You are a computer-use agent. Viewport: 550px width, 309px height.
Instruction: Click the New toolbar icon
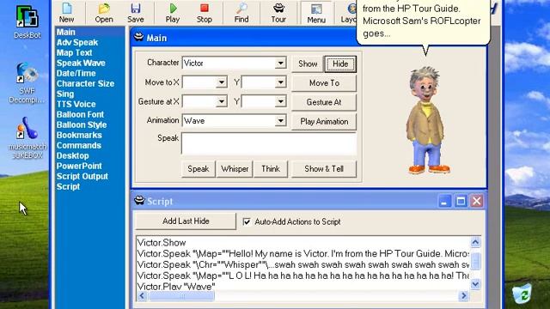pyautogui.click(x=67, y=13)
